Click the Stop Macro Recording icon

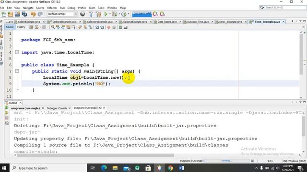[x=114, y=27]
